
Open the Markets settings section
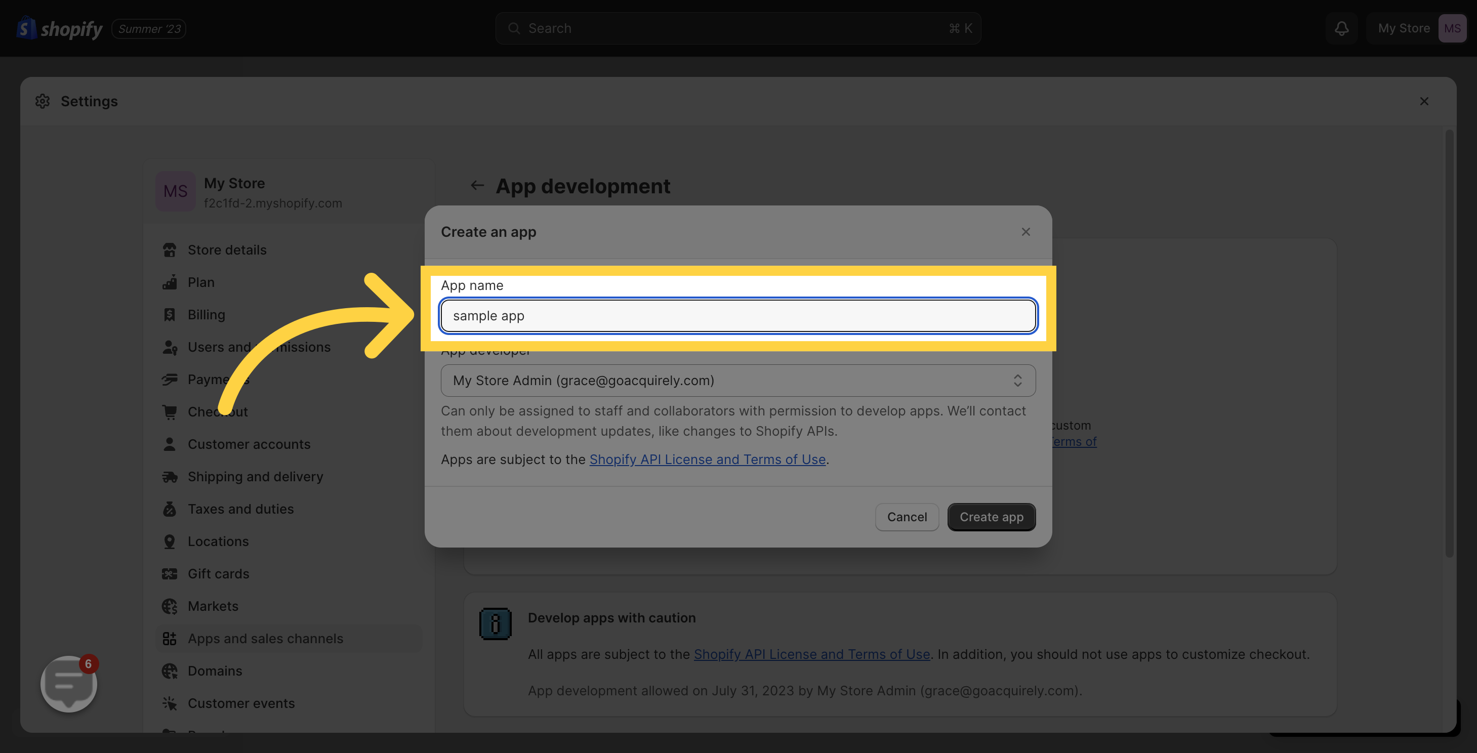(213, 606)
